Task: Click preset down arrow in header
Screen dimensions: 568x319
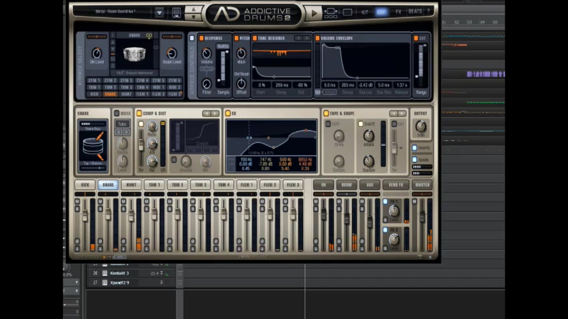Action: pos(193,17)
